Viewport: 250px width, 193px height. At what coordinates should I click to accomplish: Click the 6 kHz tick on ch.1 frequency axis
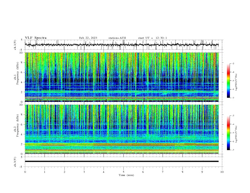[22, 72]
